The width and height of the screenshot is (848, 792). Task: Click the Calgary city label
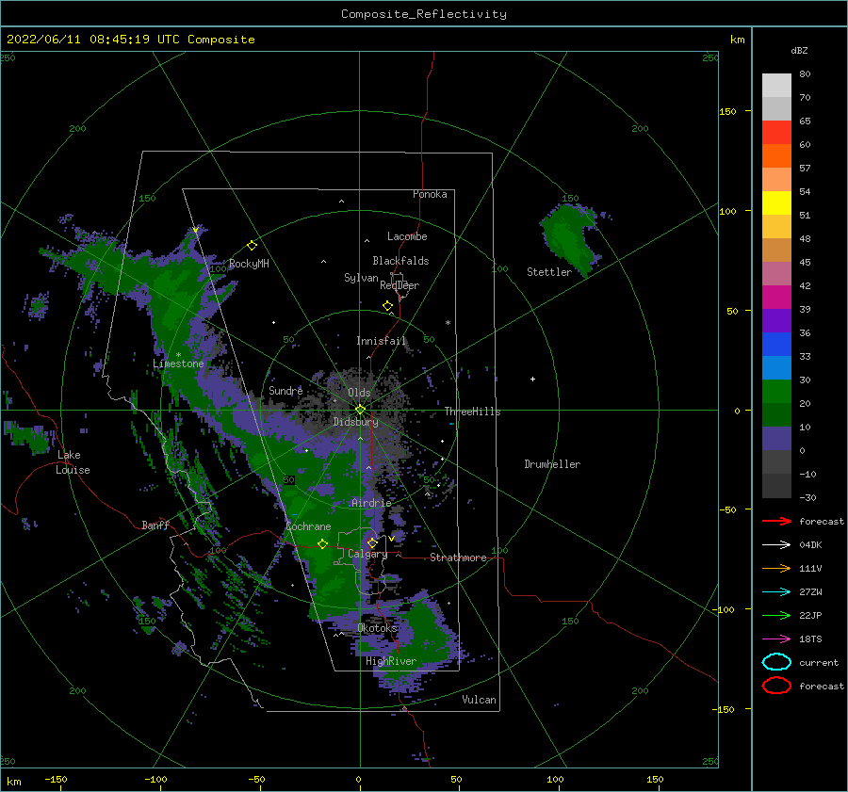tap(367, 554)
